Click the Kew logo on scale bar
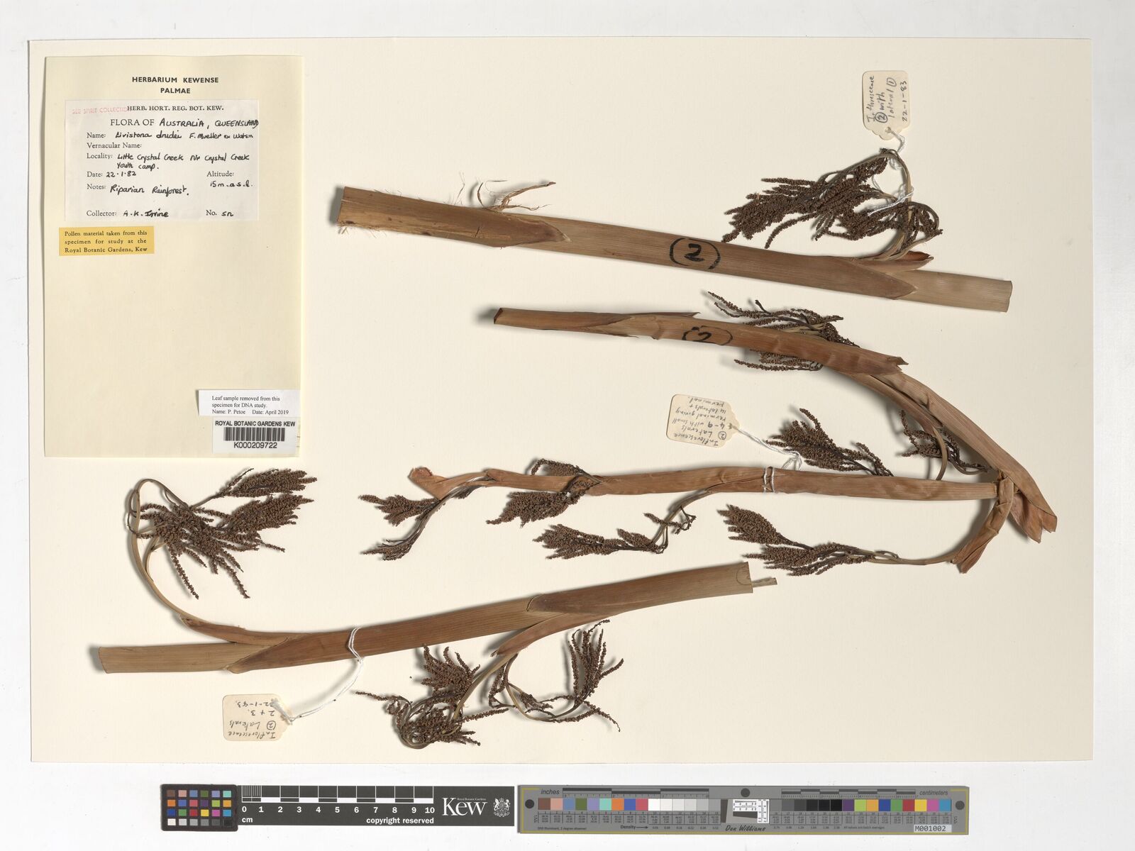The width and height of the screenshot is (1135, 851). click(x=464, y=806)
